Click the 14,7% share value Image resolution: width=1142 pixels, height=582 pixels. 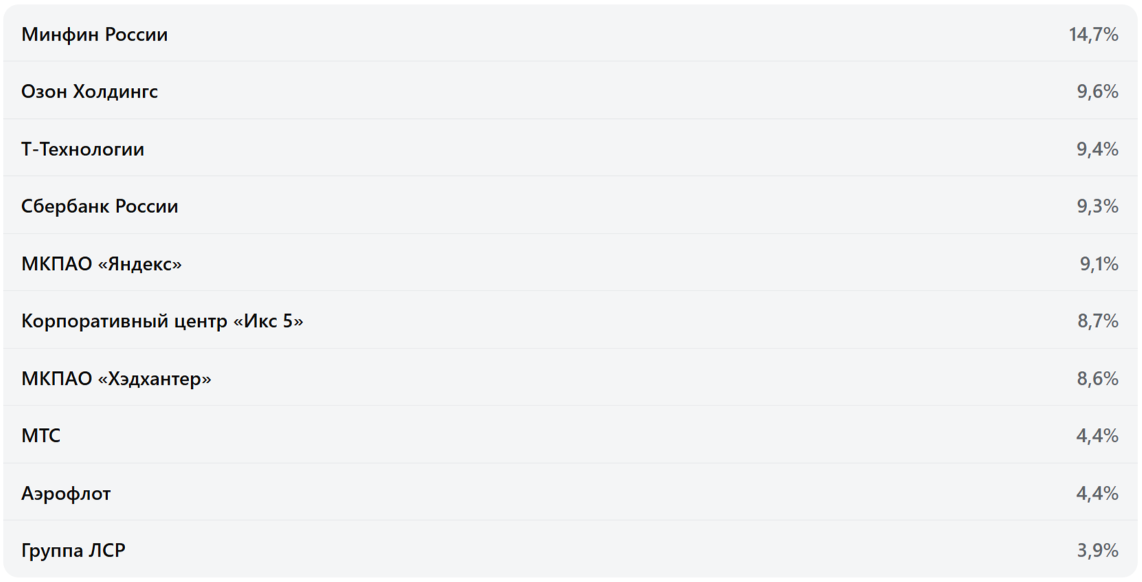coord(1093,34)
